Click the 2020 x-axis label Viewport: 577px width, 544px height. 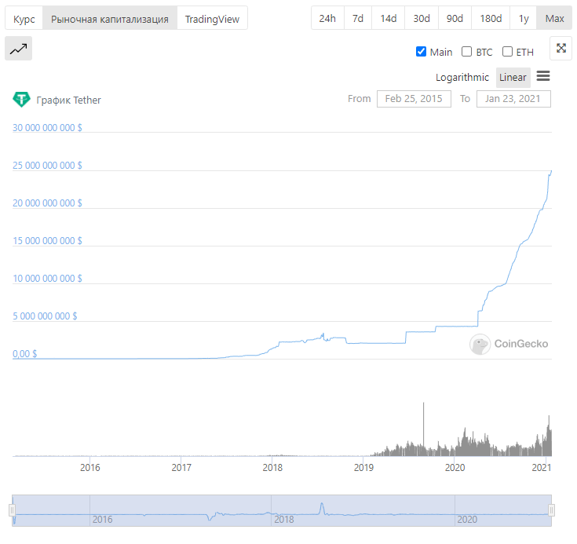[x=455, y=467]
